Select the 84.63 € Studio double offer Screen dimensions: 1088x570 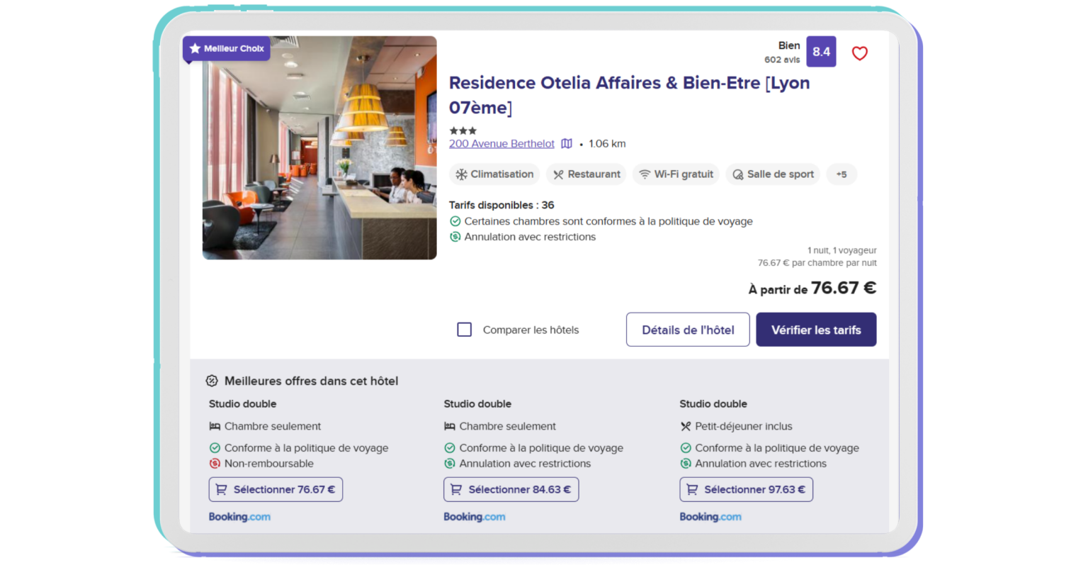point(511,489)
